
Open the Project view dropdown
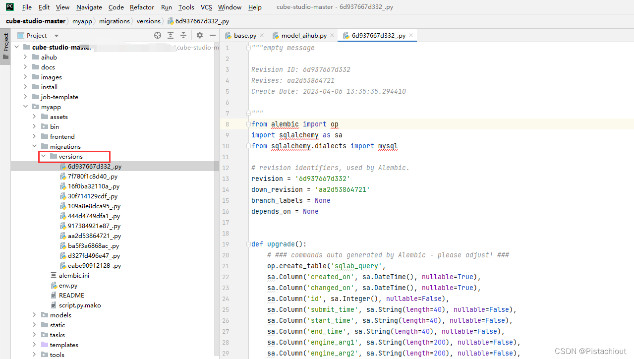57,36
